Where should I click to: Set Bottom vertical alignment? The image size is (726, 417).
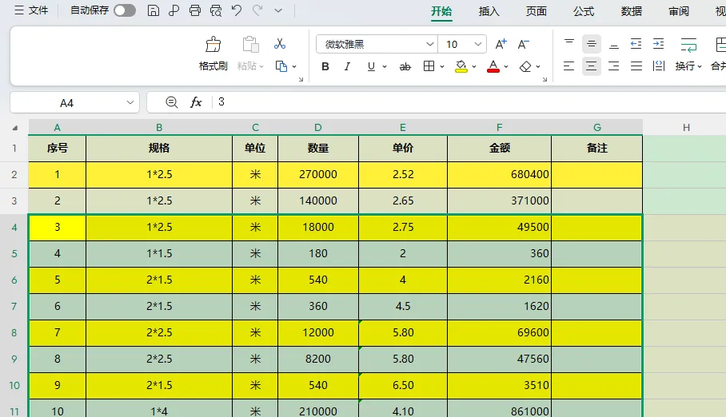[x=614, y=44]
